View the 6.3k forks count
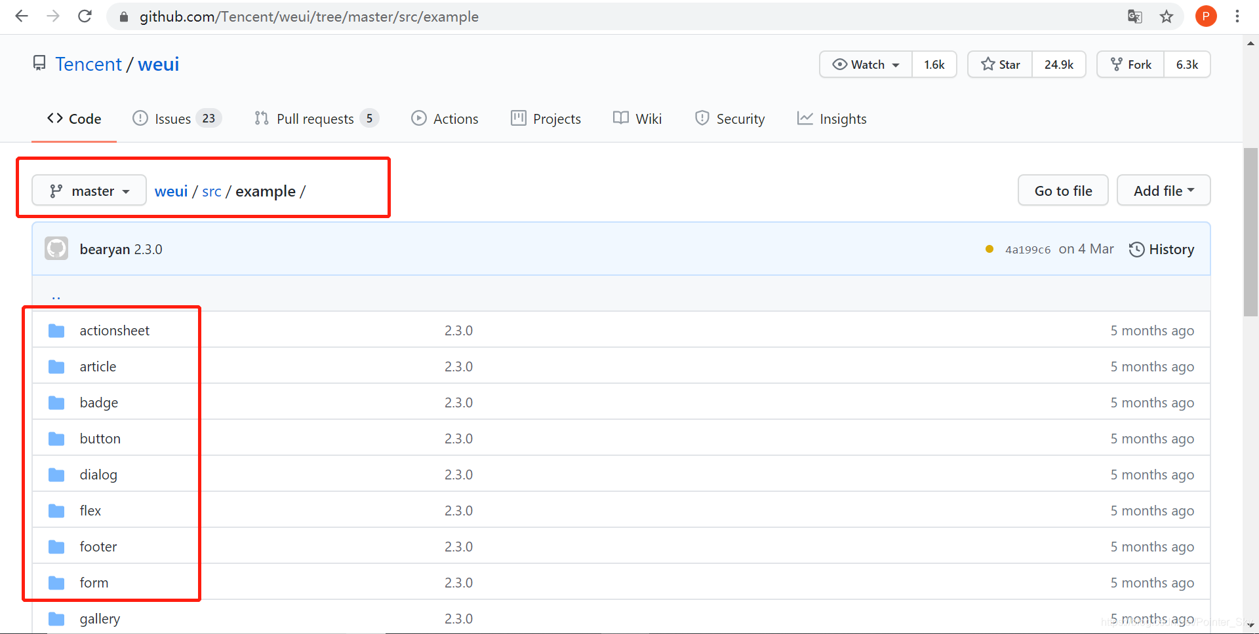Viewport: 1259px width, 634px height. [x=1187, y=64]
